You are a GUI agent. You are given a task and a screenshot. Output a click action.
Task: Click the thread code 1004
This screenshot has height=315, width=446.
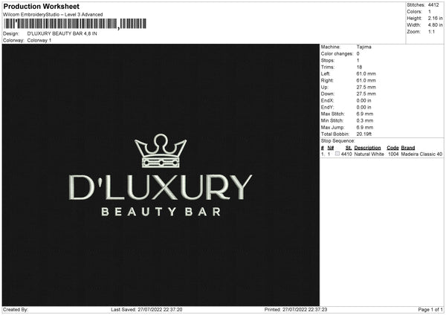(393, 154)
